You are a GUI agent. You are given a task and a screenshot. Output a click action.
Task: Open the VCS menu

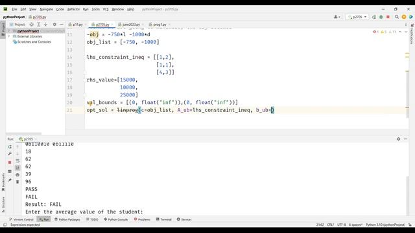click(106, 9)
